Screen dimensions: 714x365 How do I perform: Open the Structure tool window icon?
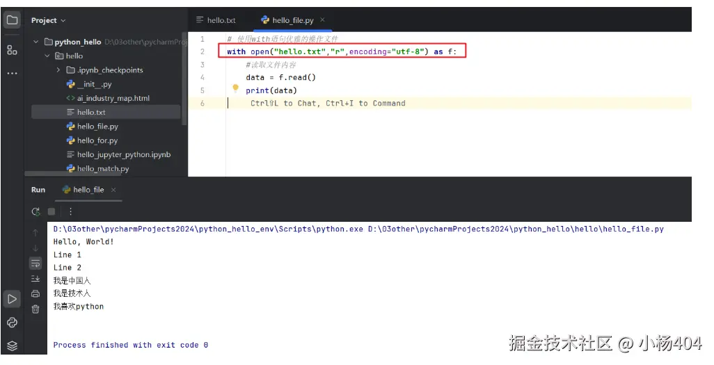tap(13, 49)
